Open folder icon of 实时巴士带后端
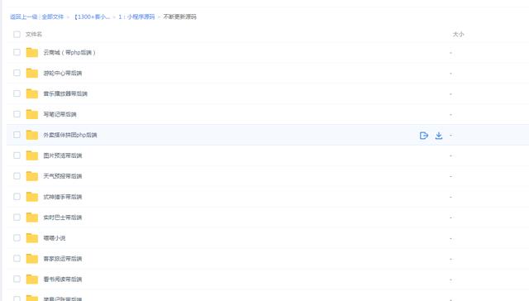 click(32, 217)
